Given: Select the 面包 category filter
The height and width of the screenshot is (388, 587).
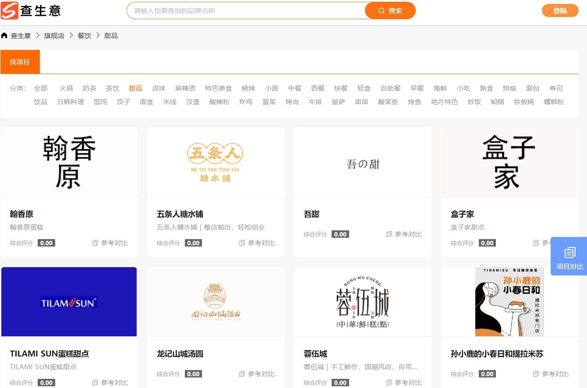Looking at the screenshot, I should [533, 88].
